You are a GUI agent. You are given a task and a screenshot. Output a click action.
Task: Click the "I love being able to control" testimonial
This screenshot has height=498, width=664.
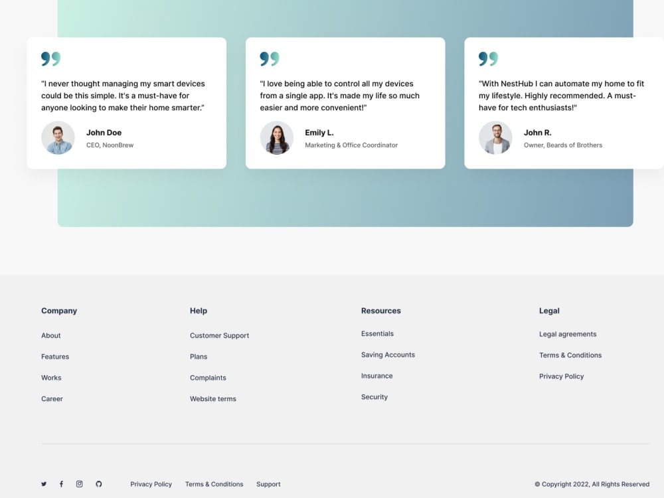tap(339, 96)
